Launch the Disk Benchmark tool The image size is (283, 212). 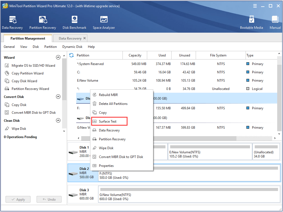click(74, 22)
